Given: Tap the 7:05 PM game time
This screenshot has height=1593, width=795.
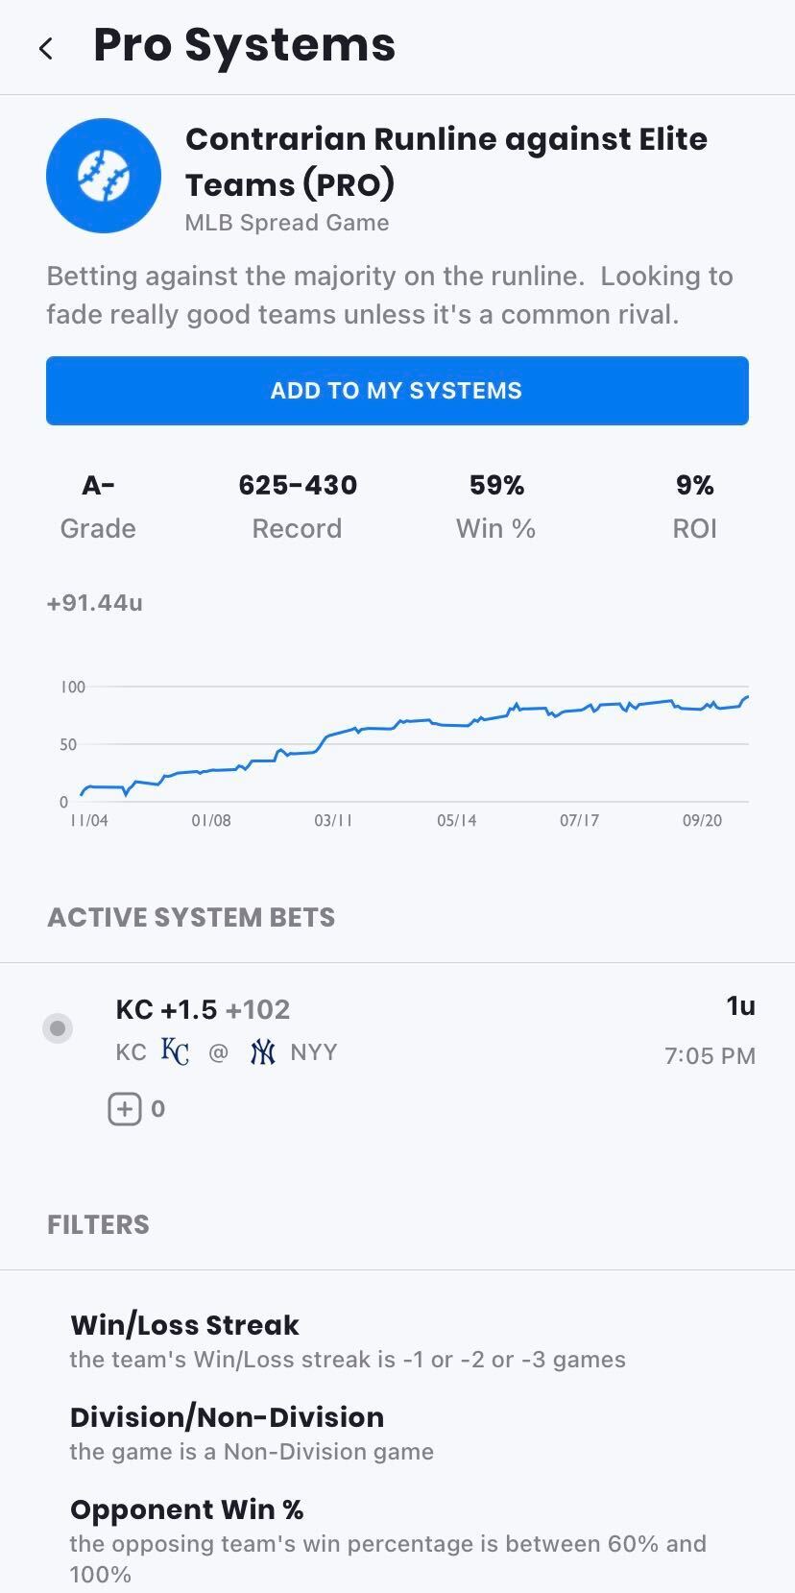Looking at the screenshot, I should point(710,1056).
